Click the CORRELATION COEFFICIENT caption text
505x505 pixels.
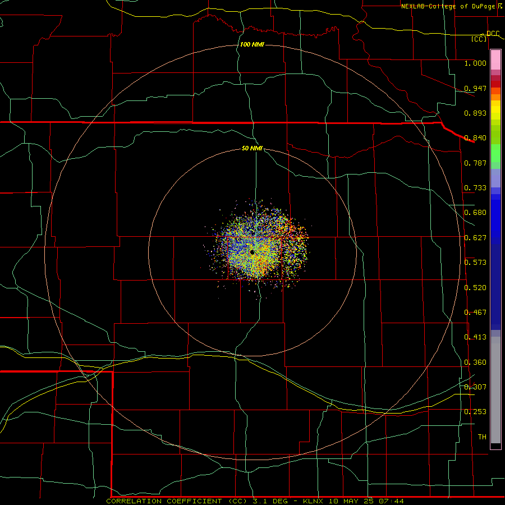tap(164, 501)
